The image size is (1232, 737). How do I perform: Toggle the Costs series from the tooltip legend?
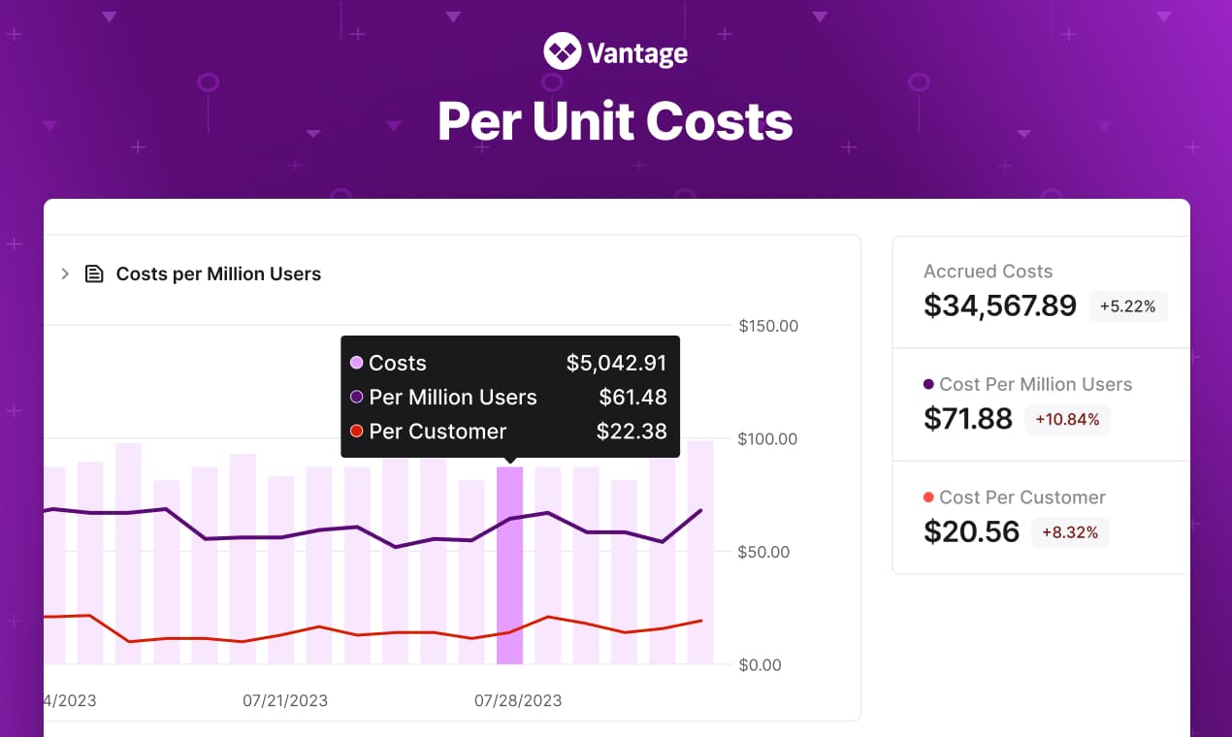click(x=398, y=363)
